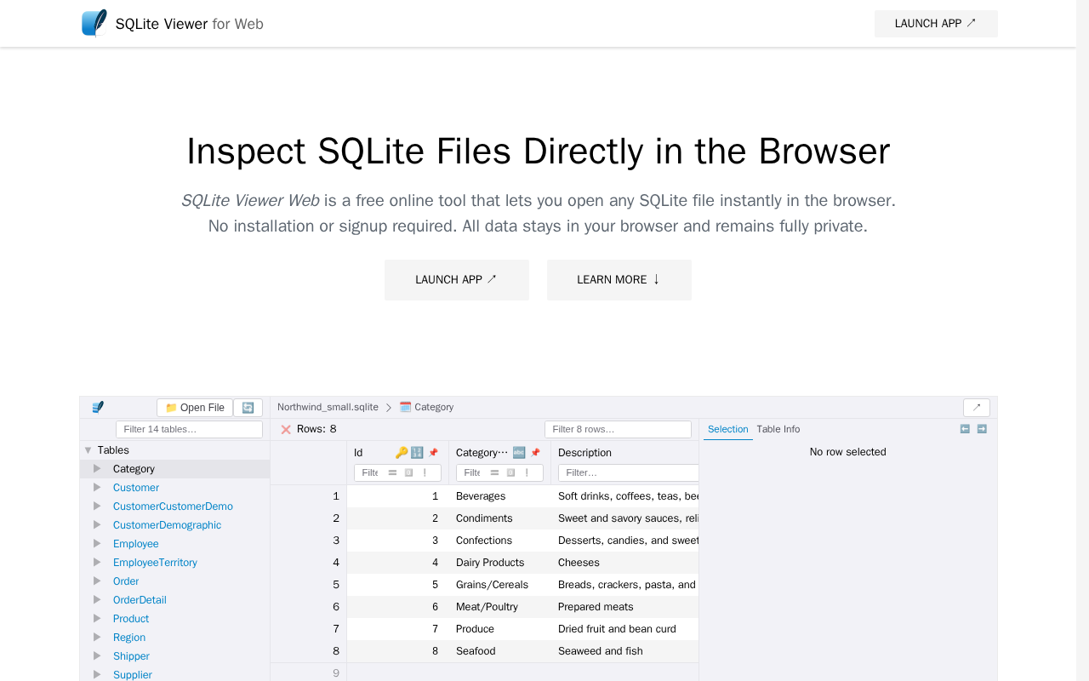The height and width of the screenshot is (681, 1089).
Task: Click the refresh icon beside Open File
Action: click(248, 408)
